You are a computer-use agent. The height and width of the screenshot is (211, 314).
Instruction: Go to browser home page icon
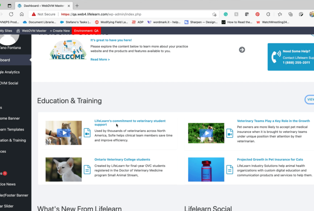[22, 14]
